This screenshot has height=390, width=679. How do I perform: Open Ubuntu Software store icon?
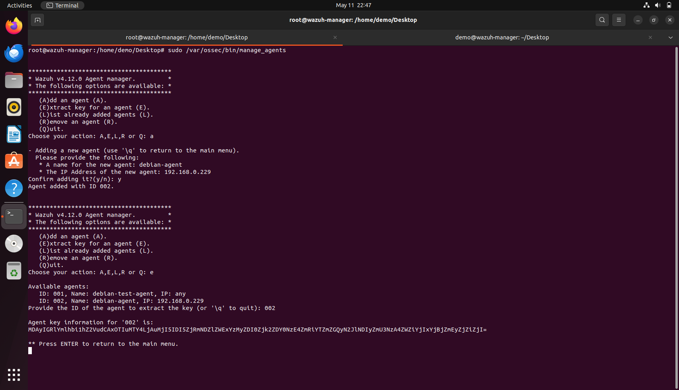(x=14, y=161)
